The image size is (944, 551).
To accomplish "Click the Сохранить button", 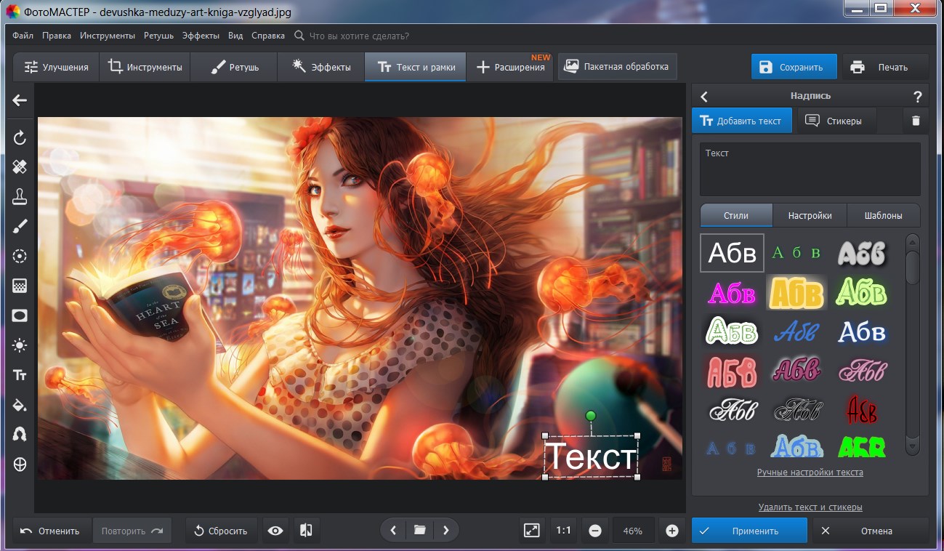I will pos(794,67).
